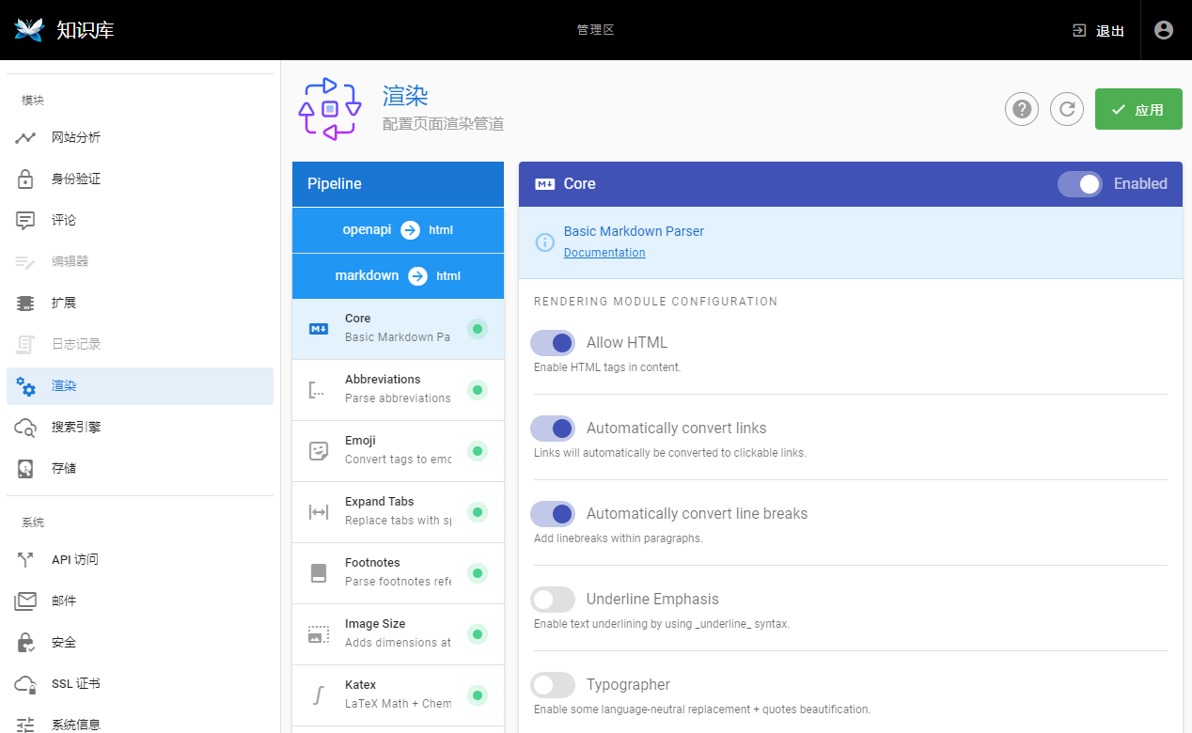Open 网站分析 analytics in sidebar
1192x733 pixels.
pos(75,137)
